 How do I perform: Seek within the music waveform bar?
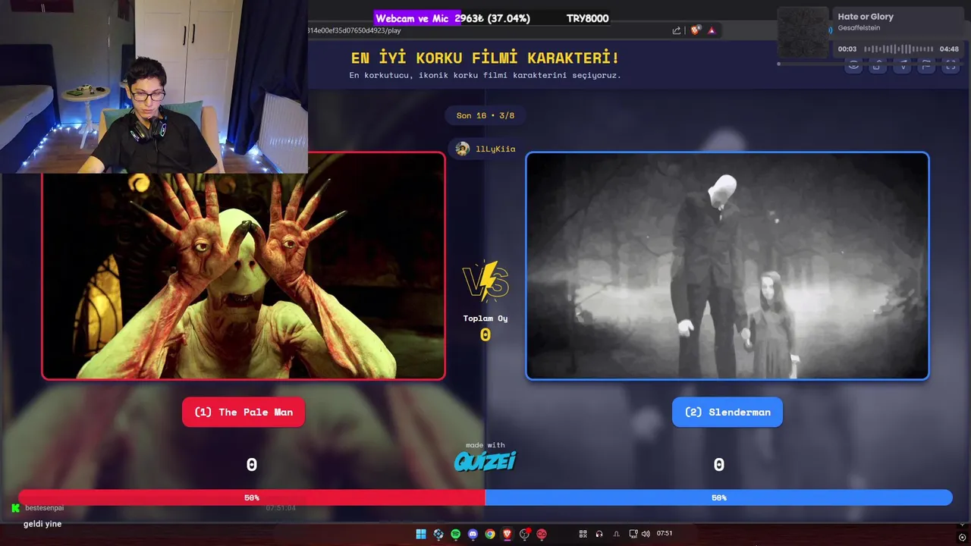click(898, 49)
